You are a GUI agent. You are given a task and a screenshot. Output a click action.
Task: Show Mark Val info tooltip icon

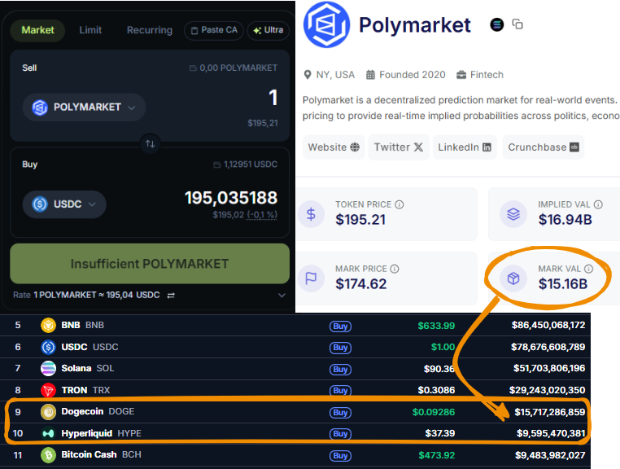click(589, 270)
